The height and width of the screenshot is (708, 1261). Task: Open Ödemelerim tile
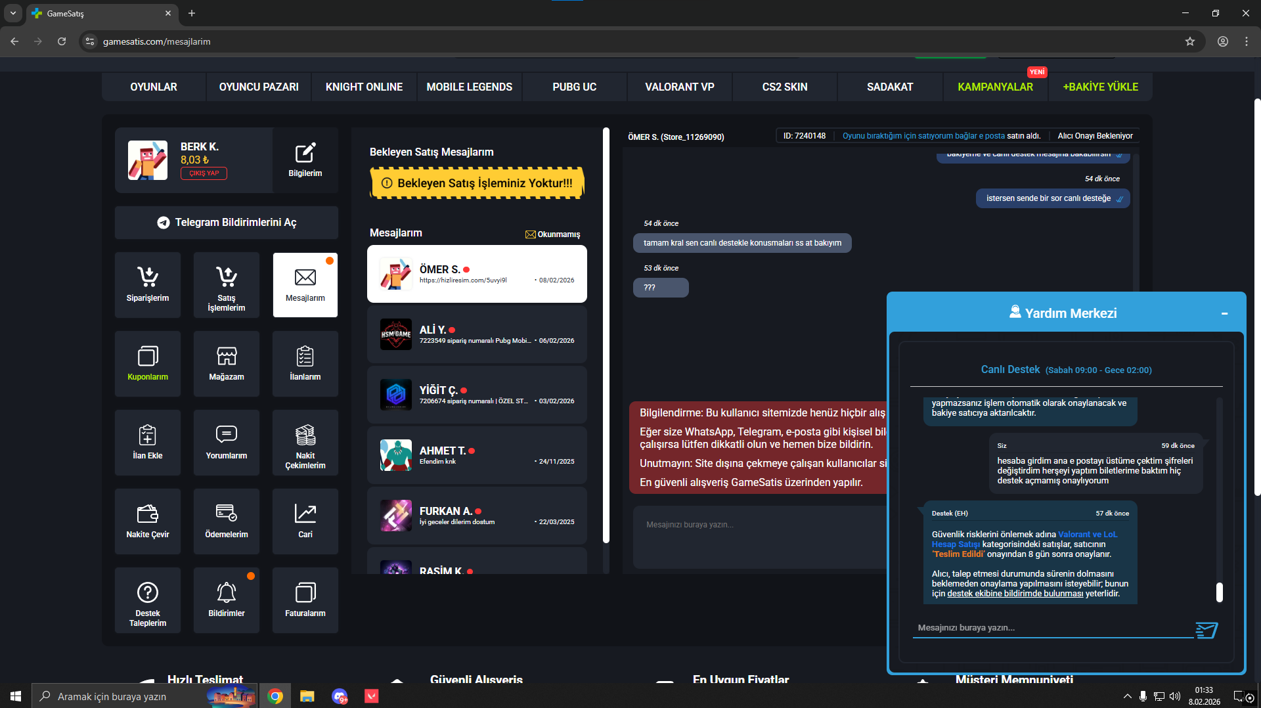(x=227, y=521)
